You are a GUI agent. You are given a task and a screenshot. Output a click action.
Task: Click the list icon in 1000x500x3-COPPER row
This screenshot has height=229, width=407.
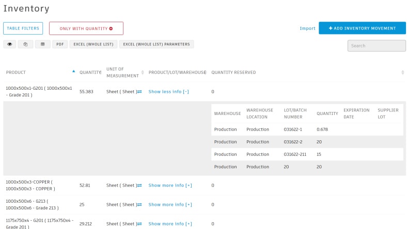point(139,186)
